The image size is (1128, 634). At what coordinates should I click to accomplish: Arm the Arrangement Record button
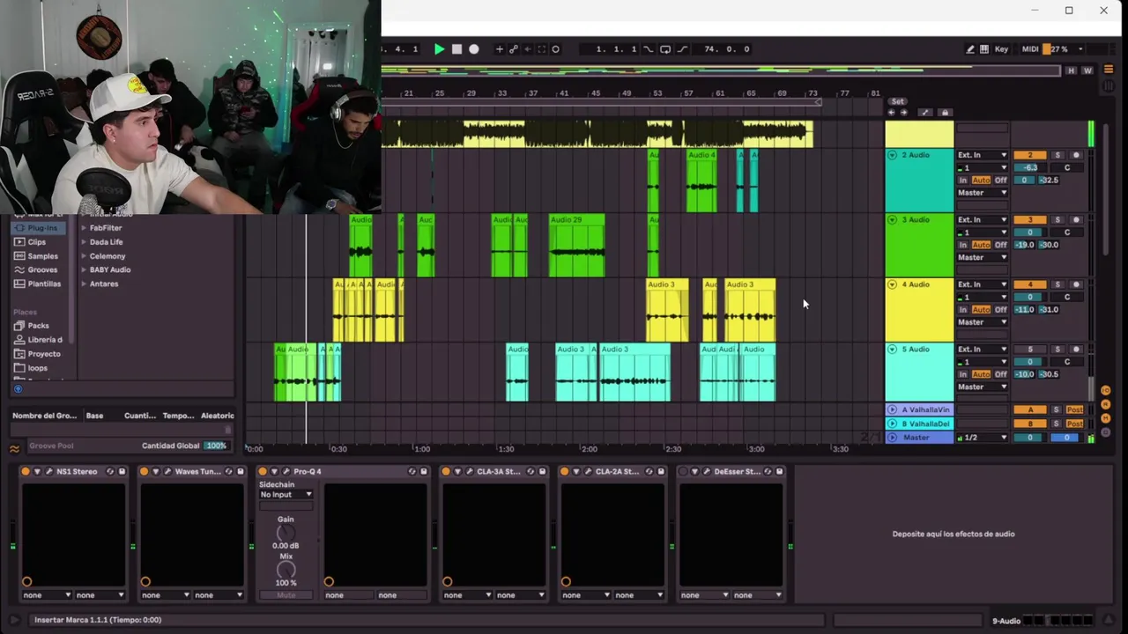[x=474, y=49]
